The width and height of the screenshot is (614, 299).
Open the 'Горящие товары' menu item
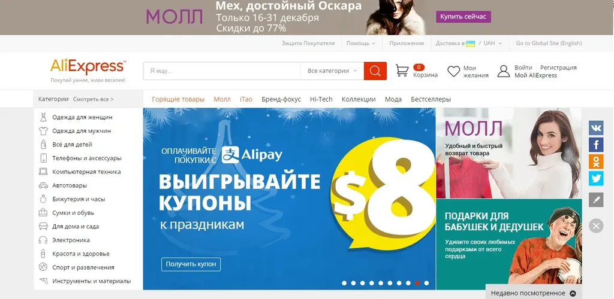coord(178,99)
